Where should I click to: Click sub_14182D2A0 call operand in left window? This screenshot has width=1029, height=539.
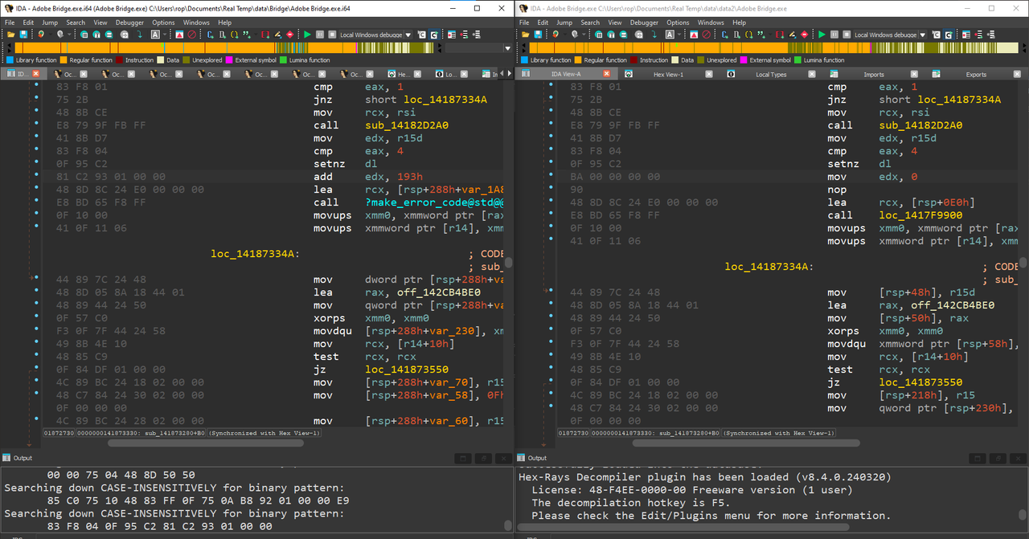pos(406,125)
